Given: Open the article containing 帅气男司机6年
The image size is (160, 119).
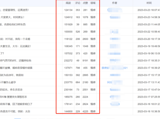Looking at the screenshot, I should [16, 61].
